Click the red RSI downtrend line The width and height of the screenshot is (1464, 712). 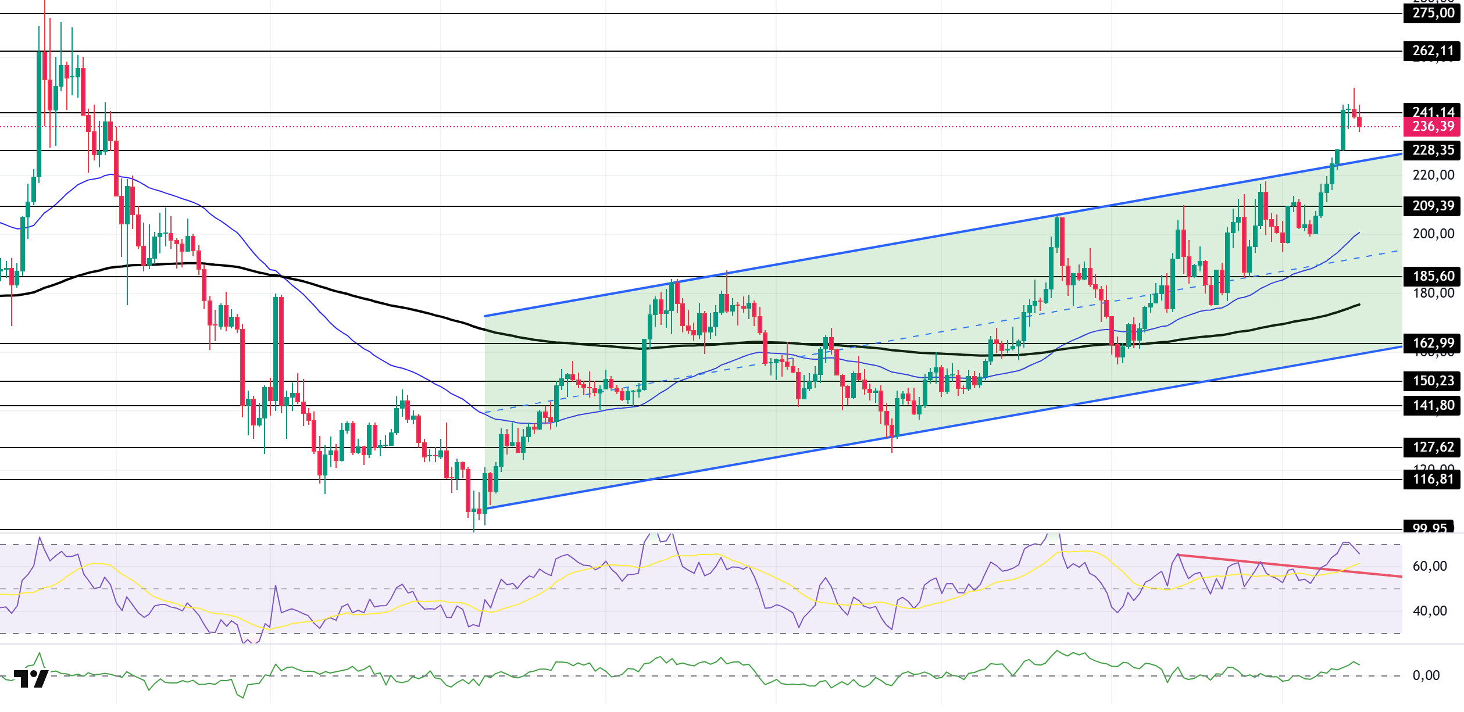tap(1291, 566)
